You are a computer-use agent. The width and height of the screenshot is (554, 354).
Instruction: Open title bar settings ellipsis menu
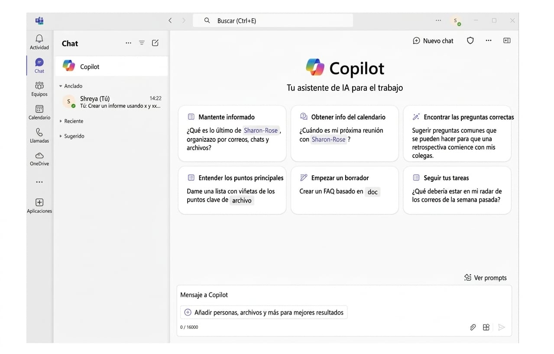click(438, 20)
